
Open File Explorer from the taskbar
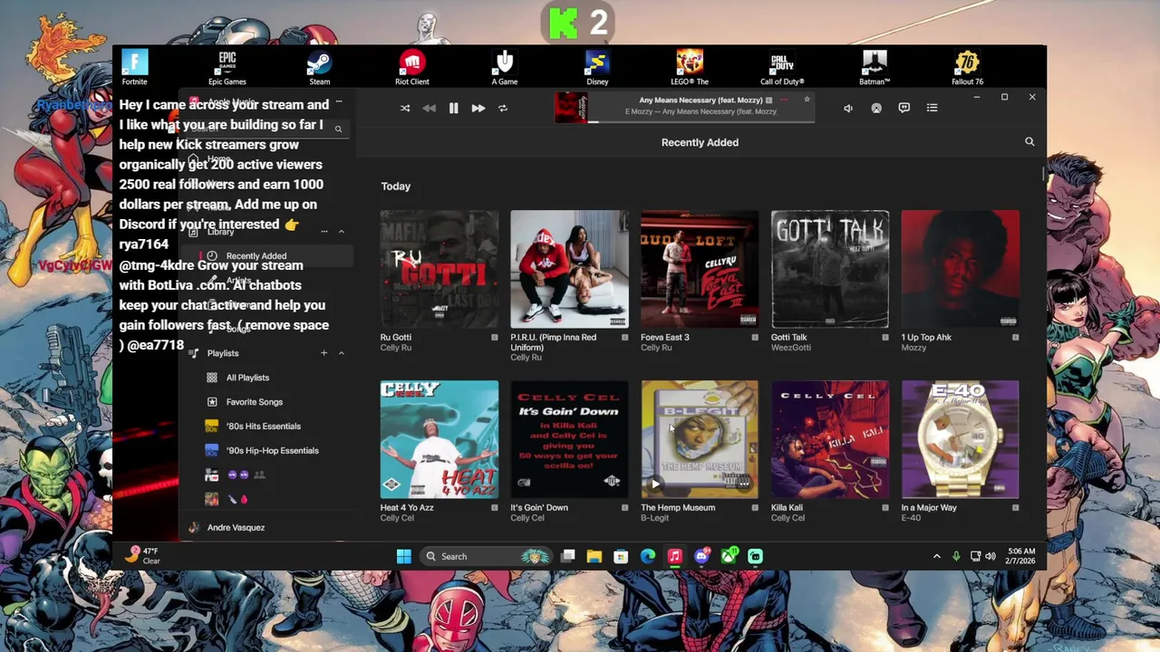[x=594, y=556]
